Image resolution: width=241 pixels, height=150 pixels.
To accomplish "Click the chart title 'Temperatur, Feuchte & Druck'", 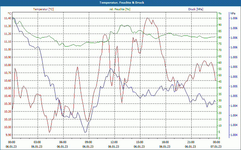I will tap(122, 3).
